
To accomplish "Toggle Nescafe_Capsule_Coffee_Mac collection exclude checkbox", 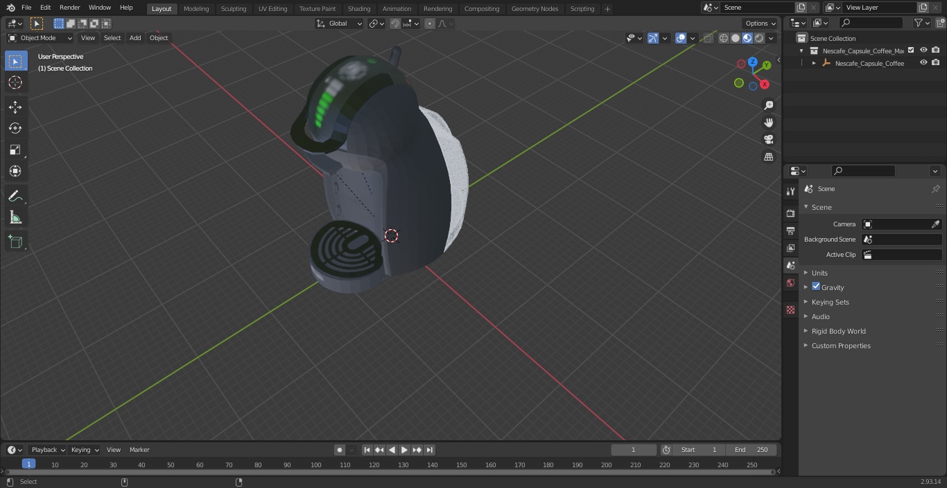I will click(911, 50).
